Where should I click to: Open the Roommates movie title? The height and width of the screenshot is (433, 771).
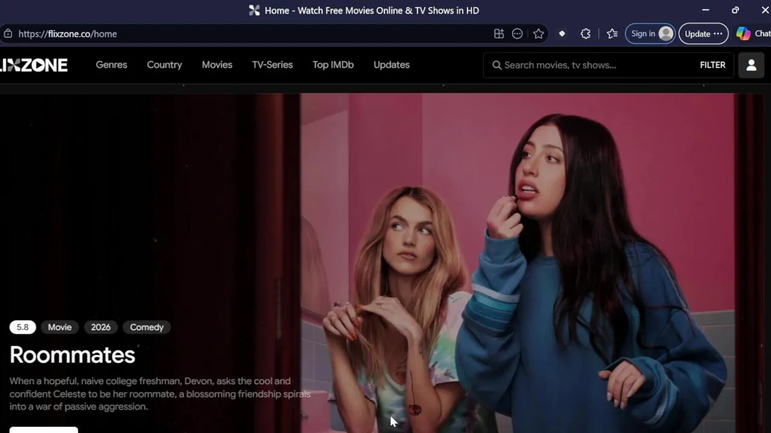(x=72, y=355)
